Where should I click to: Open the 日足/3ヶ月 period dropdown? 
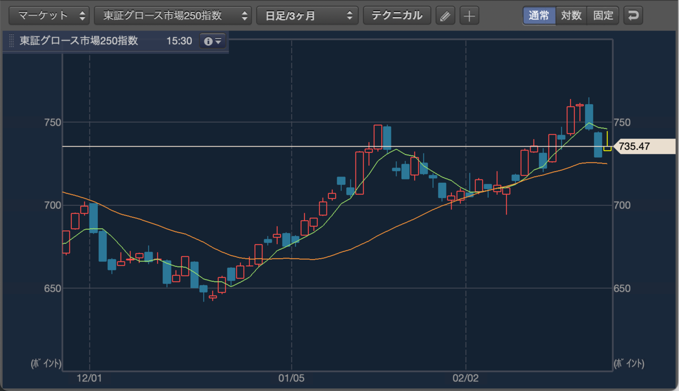307,15
